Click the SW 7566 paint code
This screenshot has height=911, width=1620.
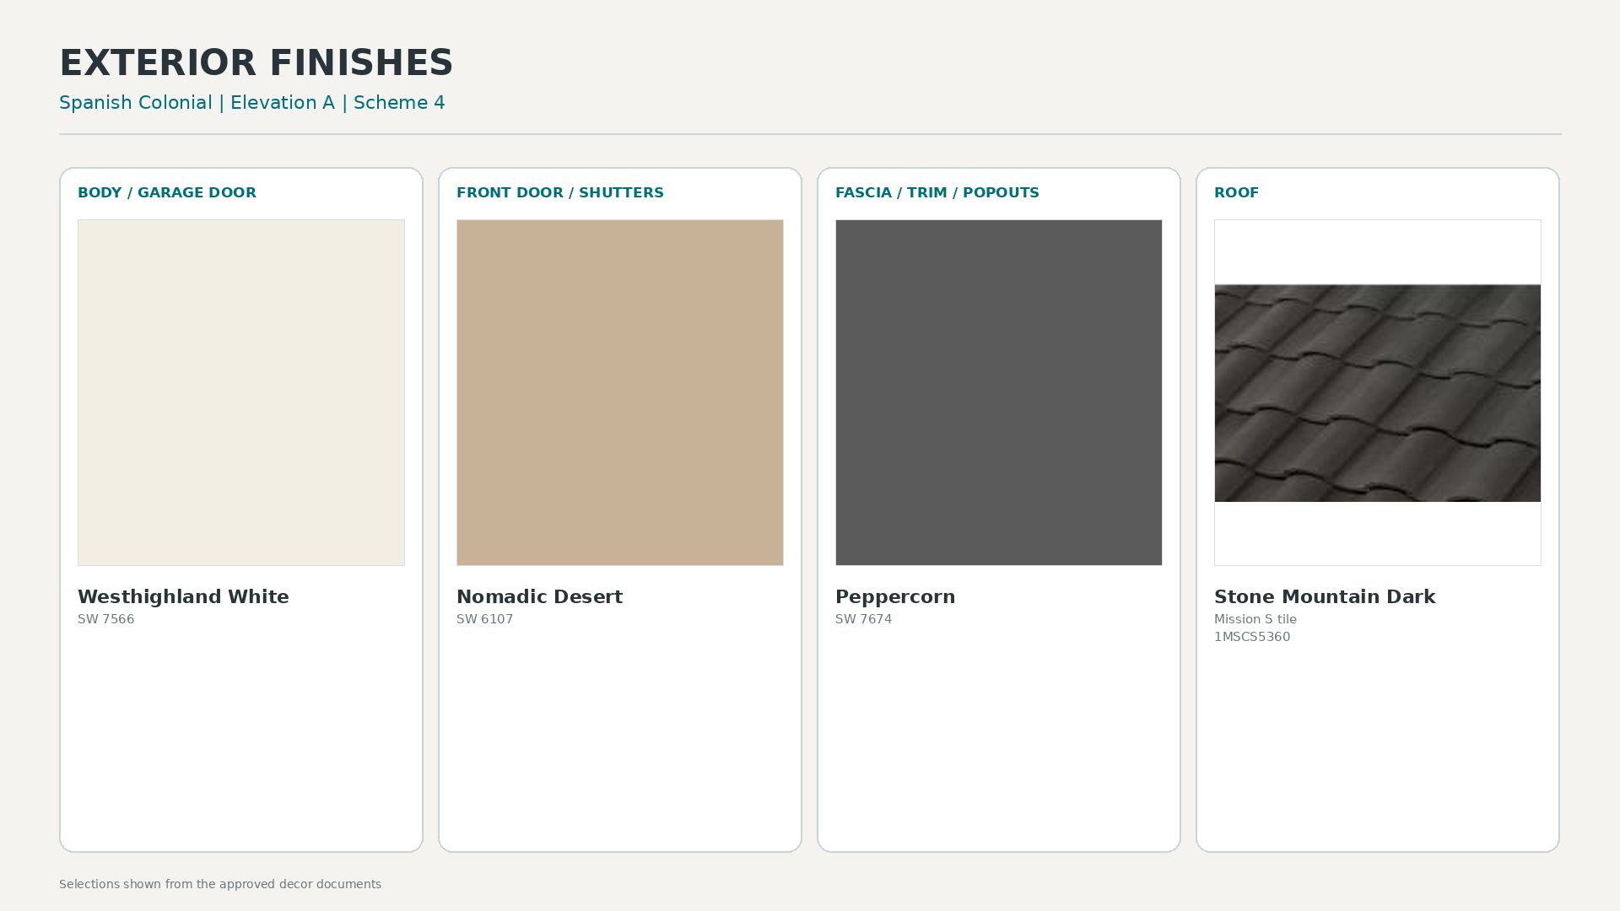click(x=106, y=619)
